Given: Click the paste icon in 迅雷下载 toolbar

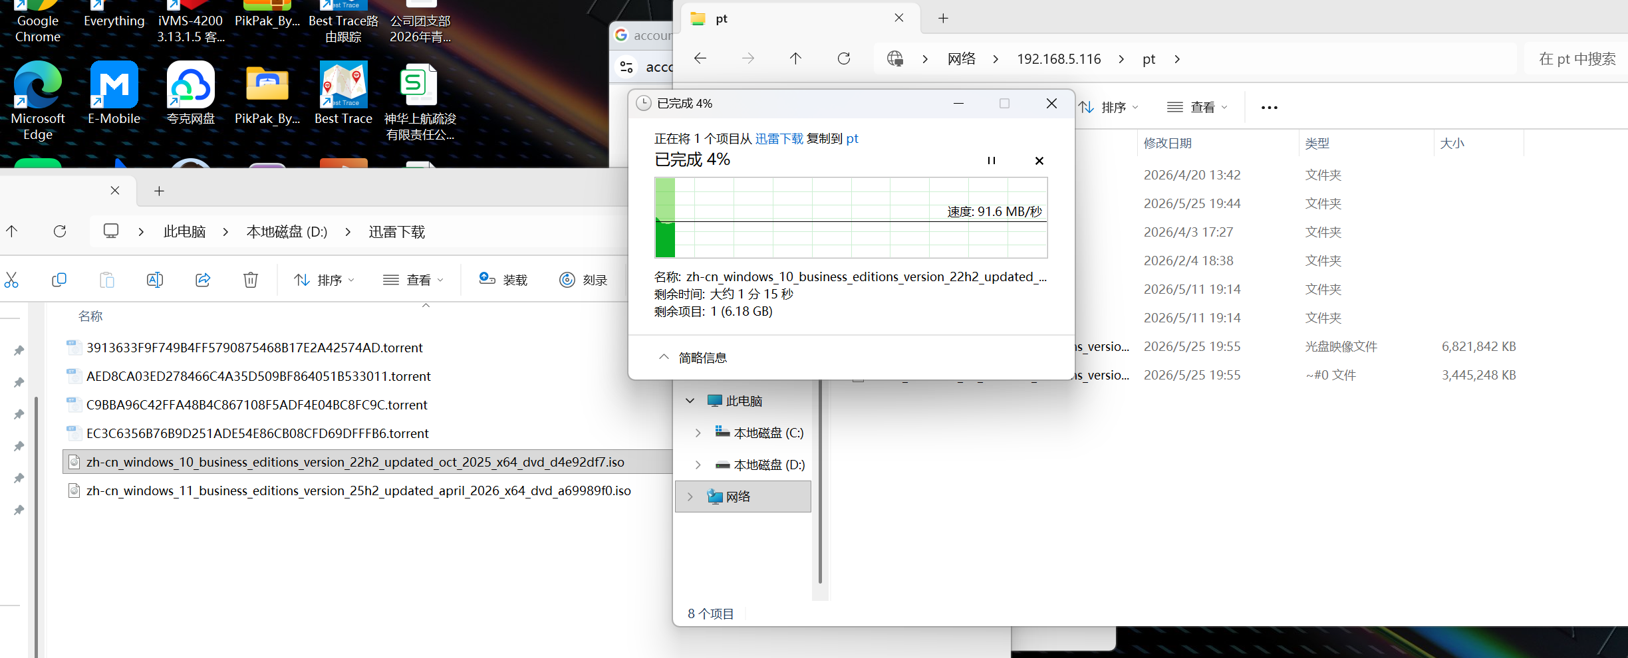Looking at the screenshot, I should click(107, 280).
